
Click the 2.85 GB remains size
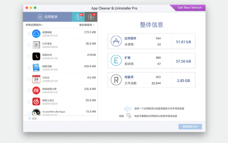tap(184, 81)
